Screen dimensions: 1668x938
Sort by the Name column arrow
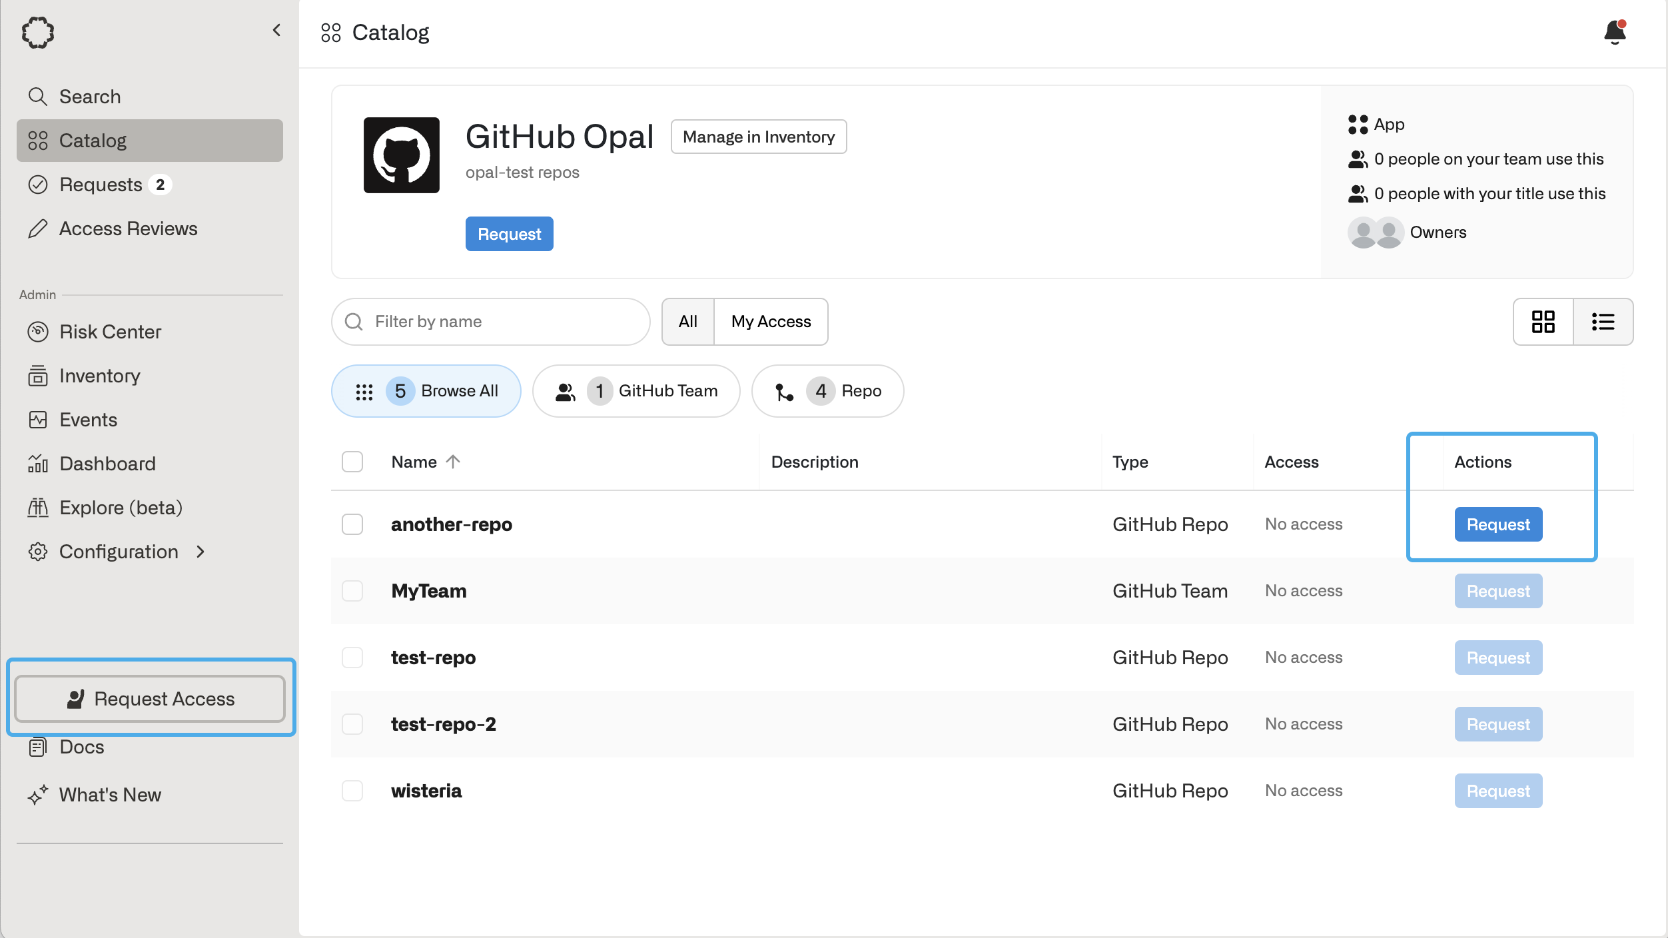(x=453, y=462)
